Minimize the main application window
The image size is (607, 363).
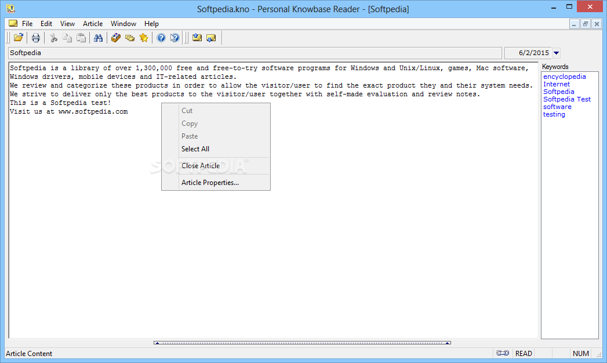pos(554,7)
